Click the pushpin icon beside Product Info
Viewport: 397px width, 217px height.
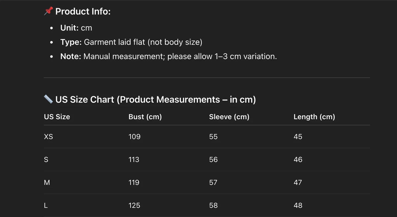pos(48,11)
